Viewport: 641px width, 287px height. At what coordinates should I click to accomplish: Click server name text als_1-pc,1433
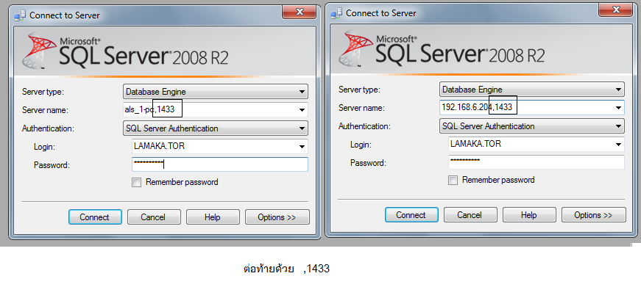pos(149,109)
